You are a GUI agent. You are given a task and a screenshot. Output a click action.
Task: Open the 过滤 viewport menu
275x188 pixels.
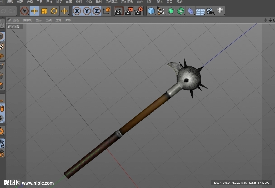58,20
